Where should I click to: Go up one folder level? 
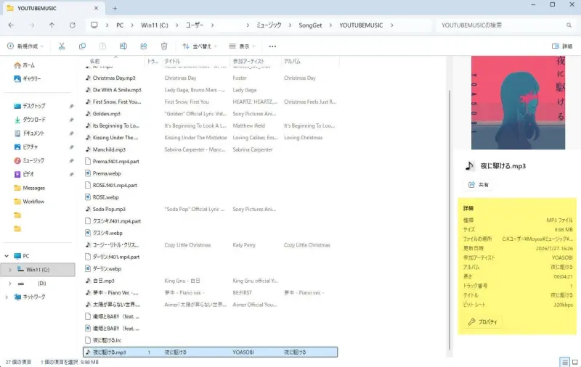coord(52,25)
